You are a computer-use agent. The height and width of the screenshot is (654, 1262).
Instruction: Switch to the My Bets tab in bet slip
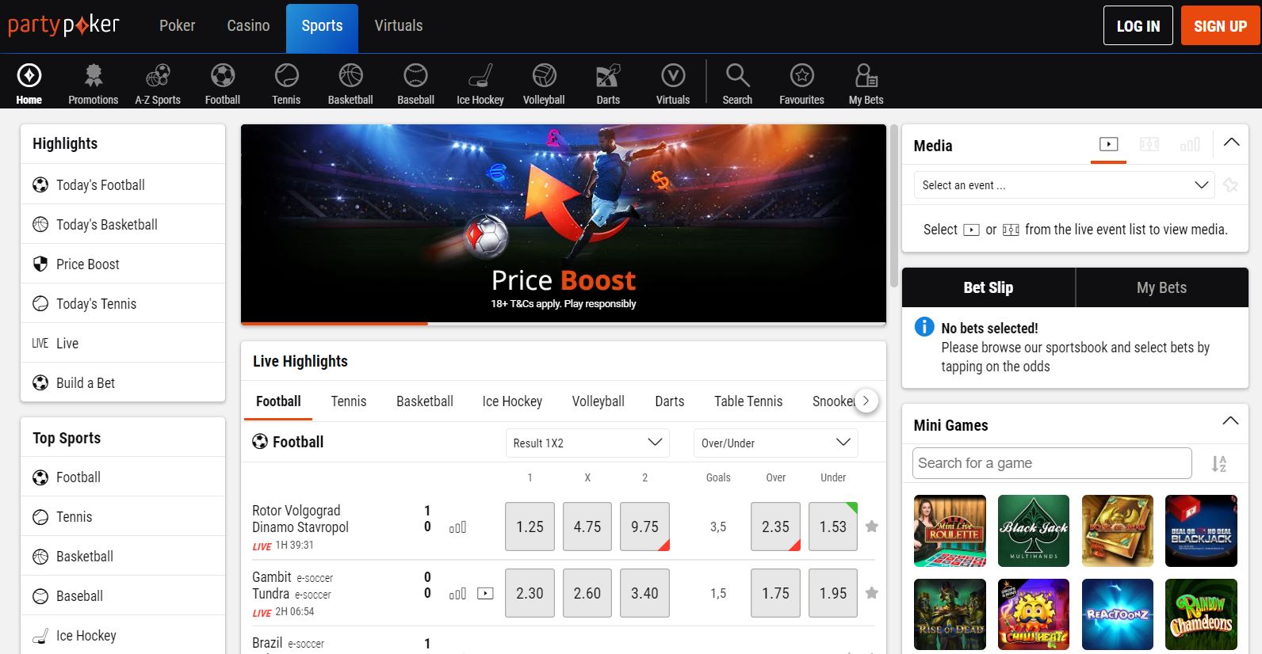tap(1161, 287)
